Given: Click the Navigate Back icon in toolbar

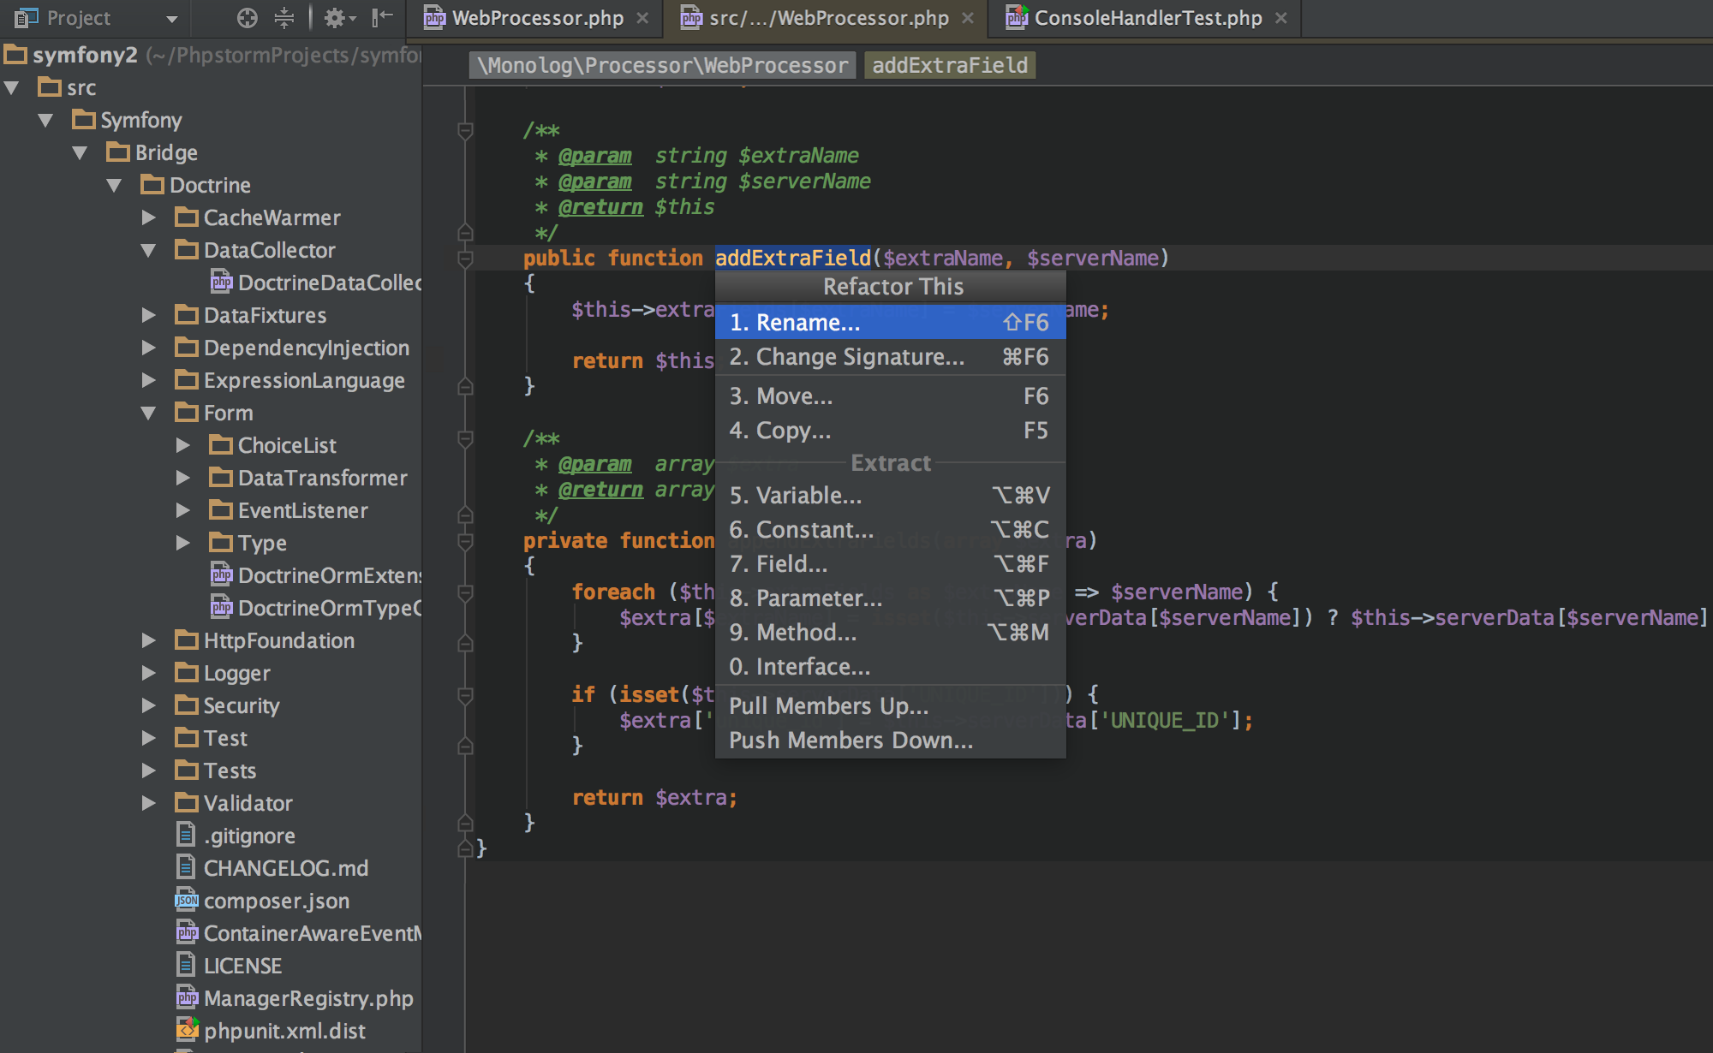Looking at the screenshot, I should tap(382, 17).
